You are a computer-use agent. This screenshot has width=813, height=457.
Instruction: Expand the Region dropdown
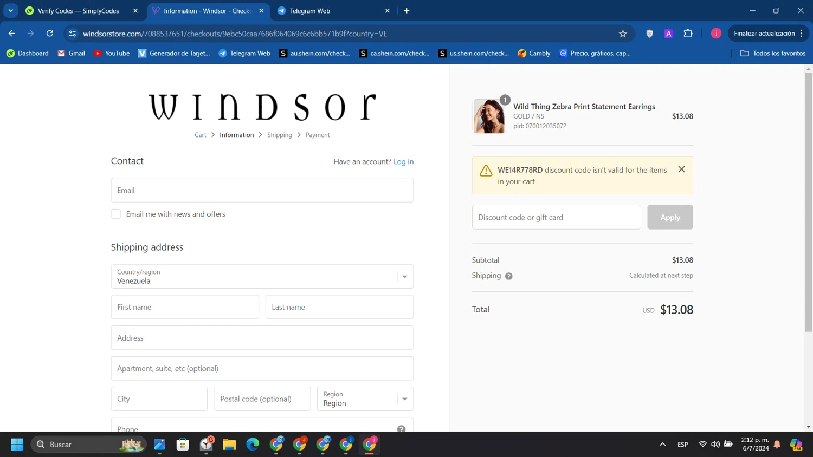pos(365,399)
